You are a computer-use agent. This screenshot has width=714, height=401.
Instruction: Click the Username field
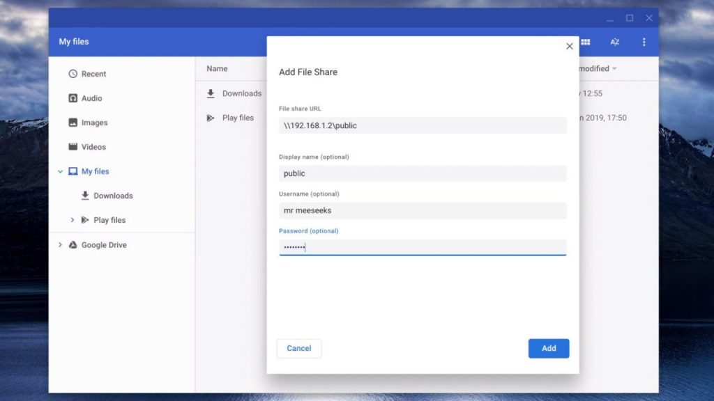coord(423,210)
